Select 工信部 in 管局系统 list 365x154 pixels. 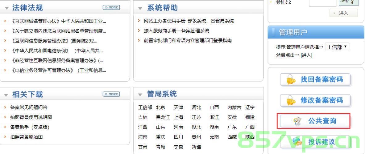(x=145, y=107)
